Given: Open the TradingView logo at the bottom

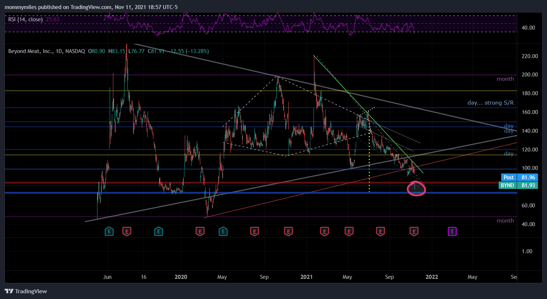Looking at the screenshot, I should point(26,291).
